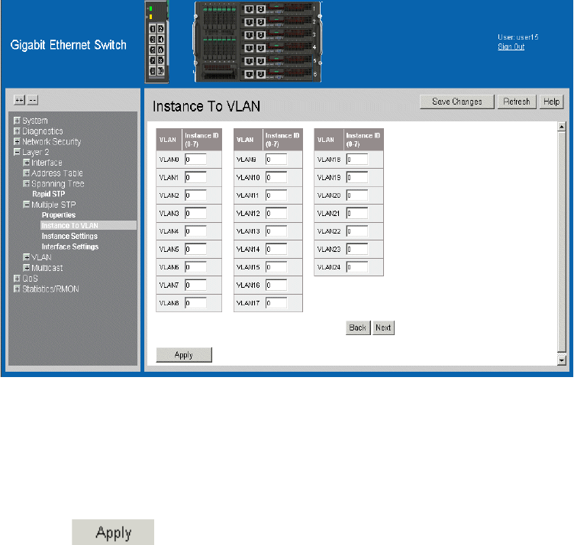Expand the System tree node
574x545 pixels.
point(17,121)
